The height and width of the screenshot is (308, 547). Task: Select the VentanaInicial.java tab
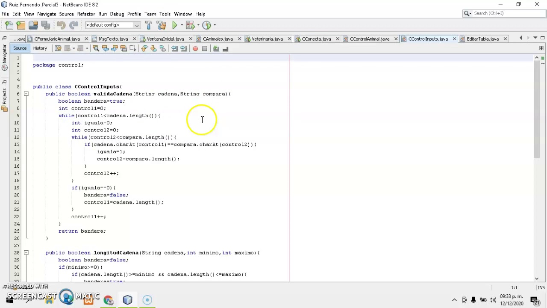(165, 39)
